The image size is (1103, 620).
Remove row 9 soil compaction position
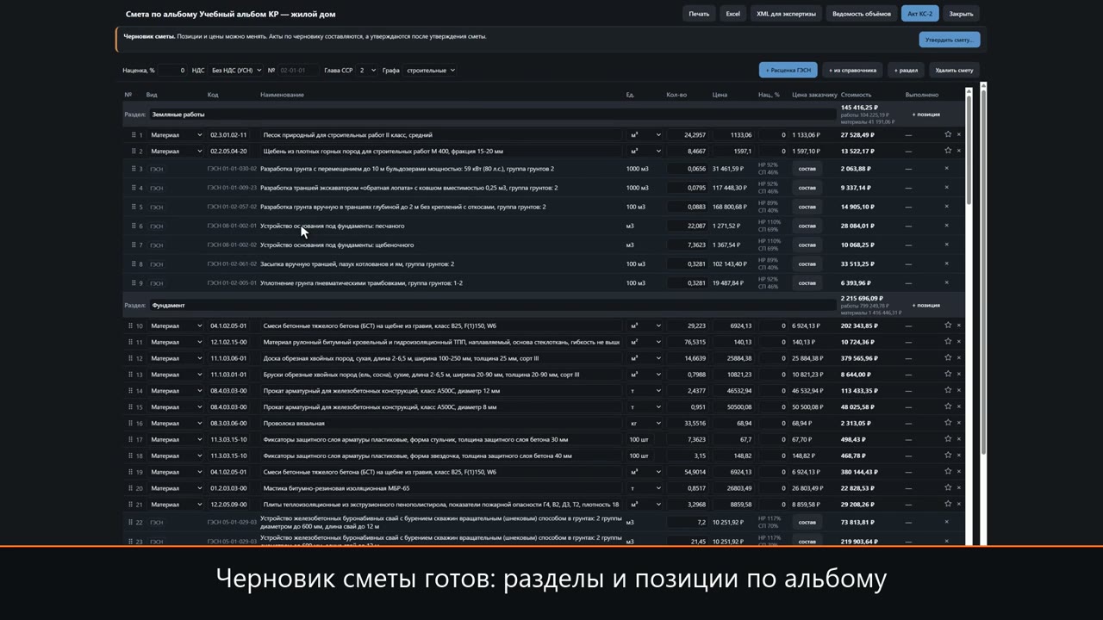(946, 282)
